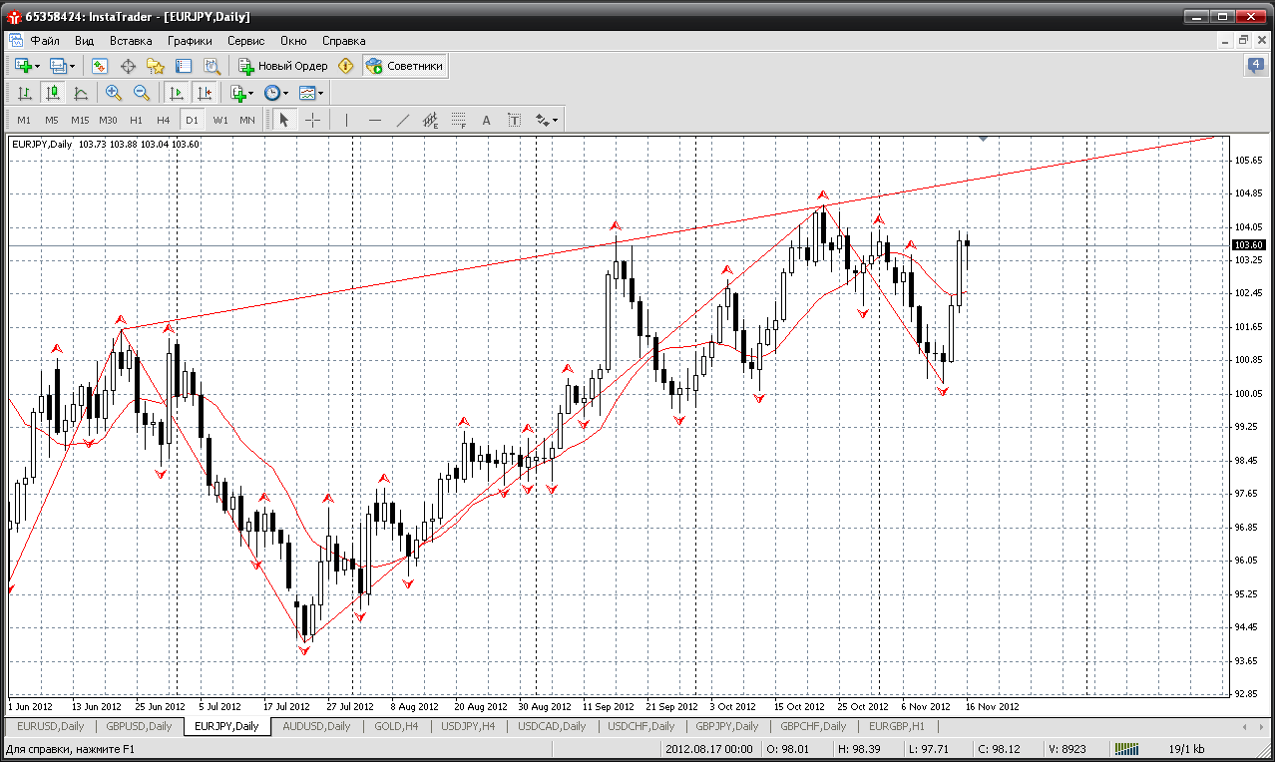Zoom out of the chart

point(141,93)
